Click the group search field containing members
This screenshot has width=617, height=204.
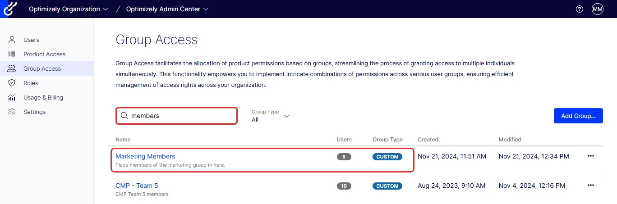coord(177,116)
